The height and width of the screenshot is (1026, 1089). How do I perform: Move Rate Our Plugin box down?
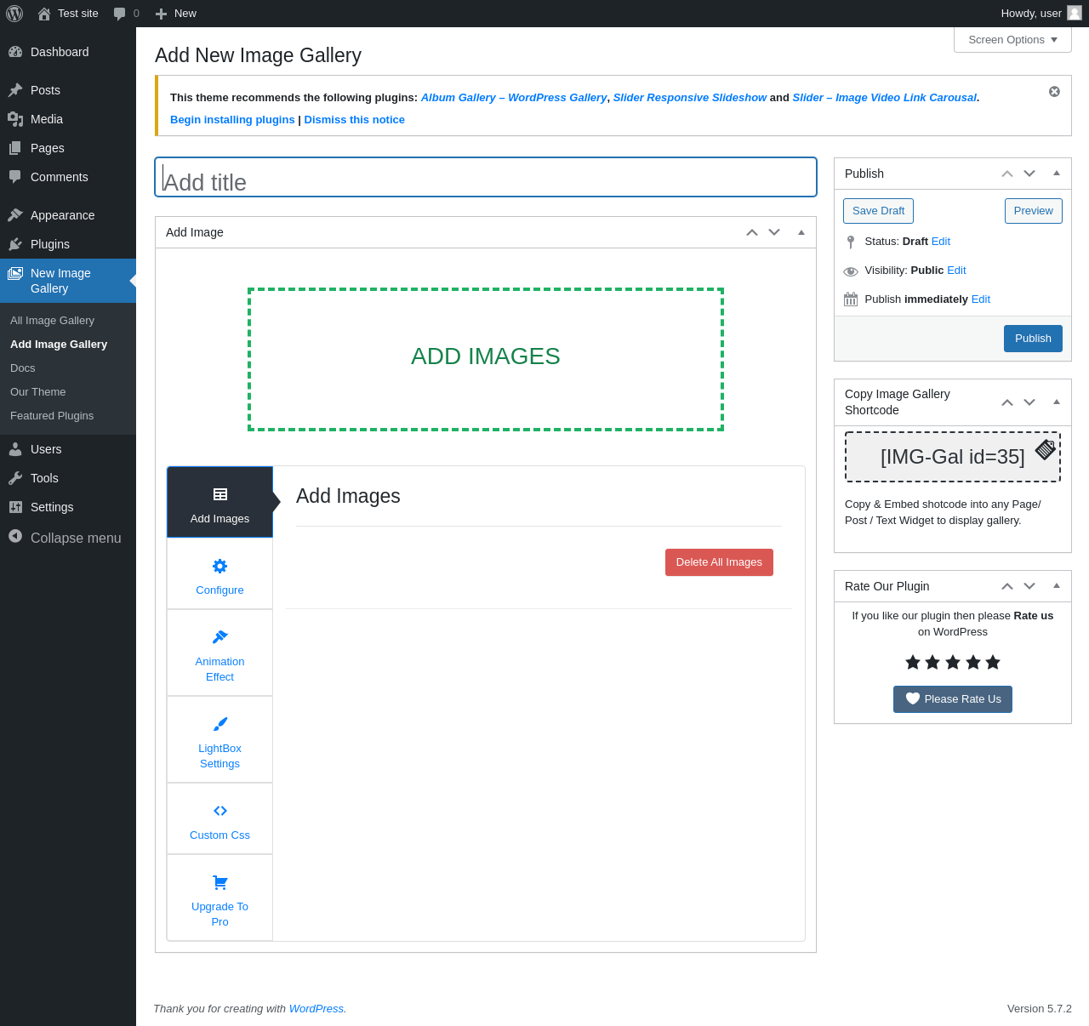[1029, 586]
